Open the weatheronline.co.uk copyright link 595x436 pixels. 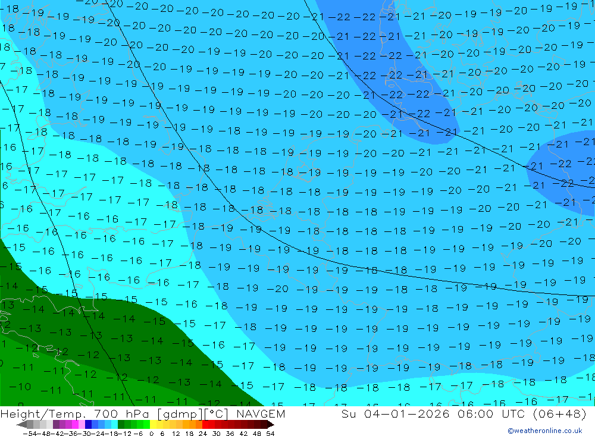click(544, 431)
